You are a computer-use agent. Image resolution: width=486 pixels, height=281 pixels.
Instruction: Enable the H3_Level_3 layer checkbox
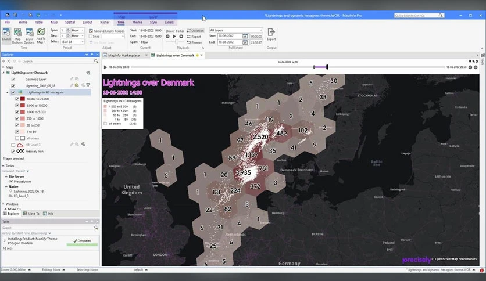click(x=13, y=145)
